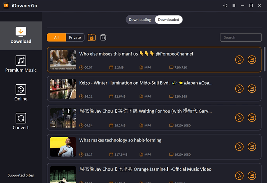This screenshot has width=267, height=183.
Task: Open folder for Keizo Winter illumination video
Action: click(x=252, y=89)
